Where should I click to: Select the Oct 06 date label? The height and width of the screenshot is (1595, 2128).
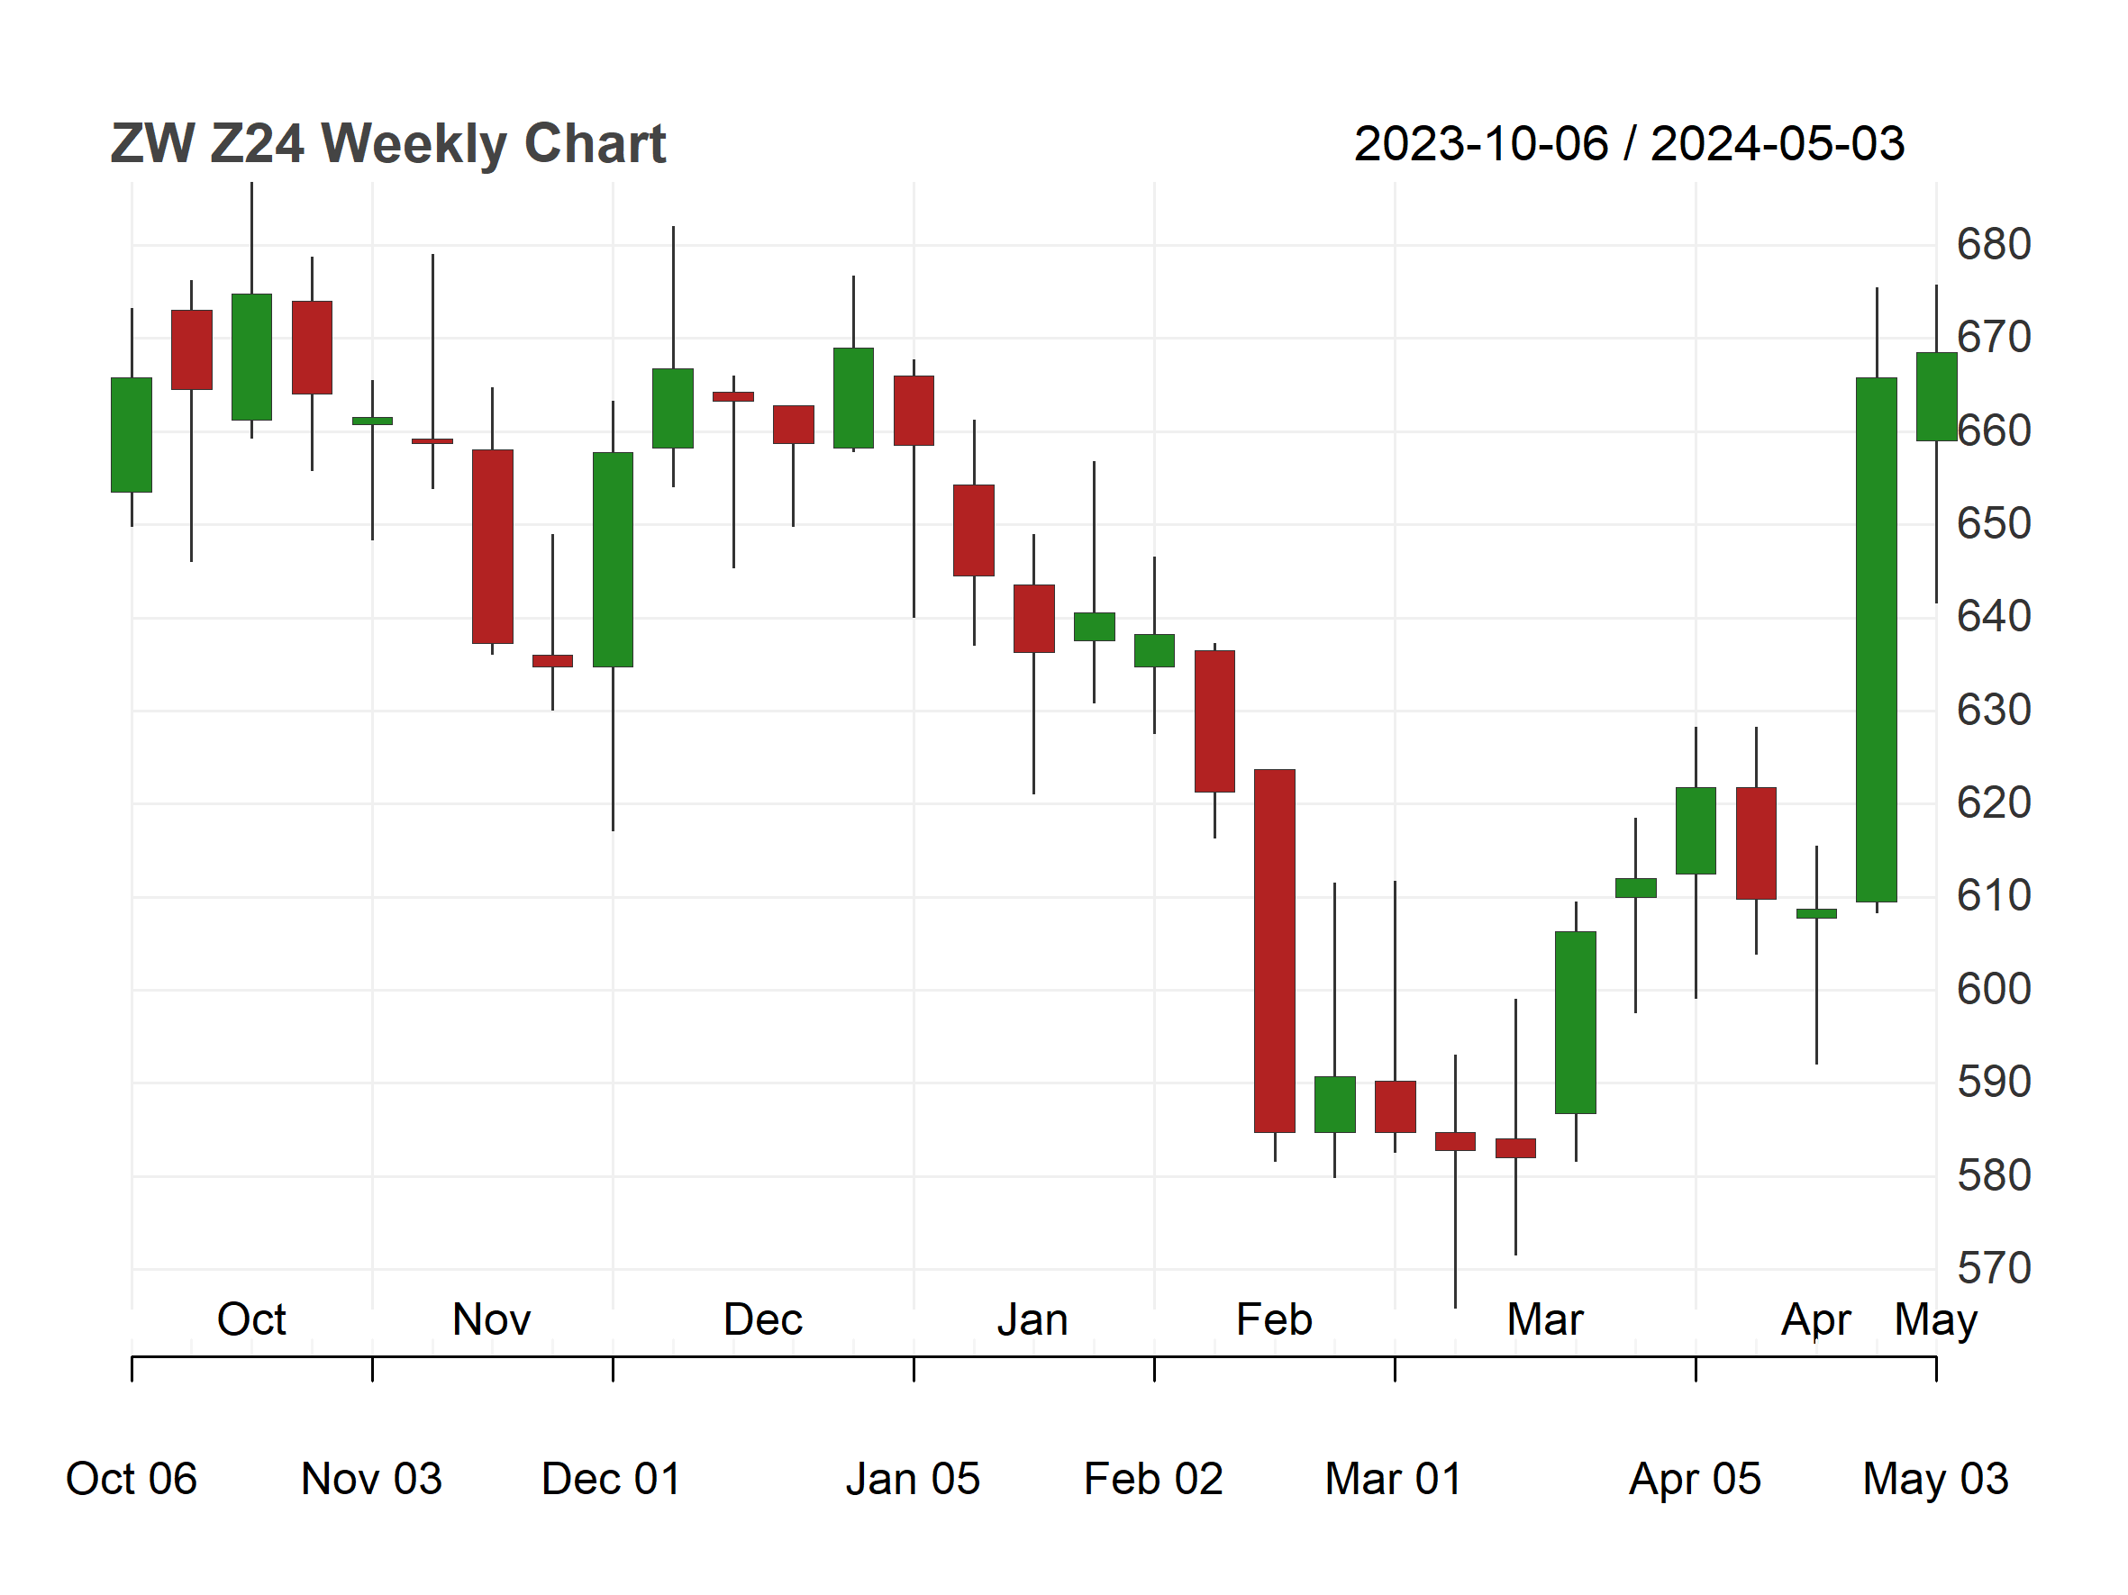[x=132, y=1479]
